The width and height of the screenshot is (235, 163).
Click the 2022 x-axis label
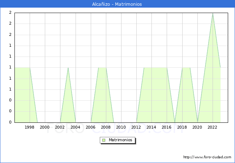(x=212, y=127)
